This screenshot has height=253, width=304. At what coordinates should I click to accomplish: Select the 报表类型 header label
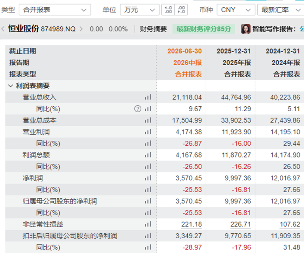click(x=22, y=74)
